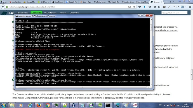Click the Google Custom Search field

[174, 13]
